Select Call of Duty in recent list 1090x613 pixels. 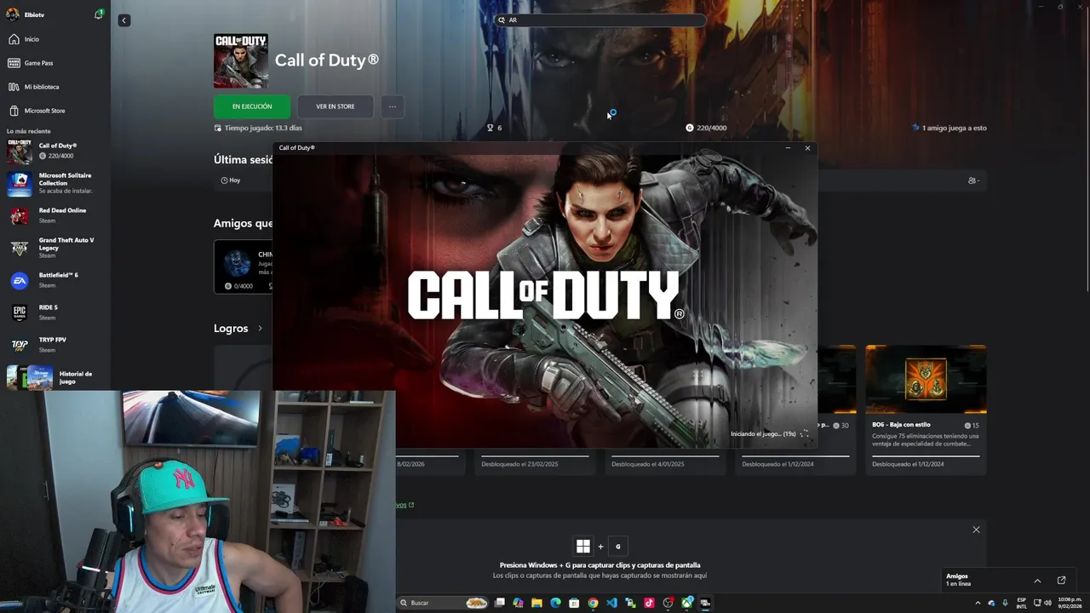point(54,152)
